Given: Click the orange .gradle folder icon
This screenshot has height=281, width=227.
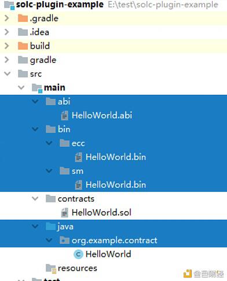Looking at the screenshot, I should 23,19.
